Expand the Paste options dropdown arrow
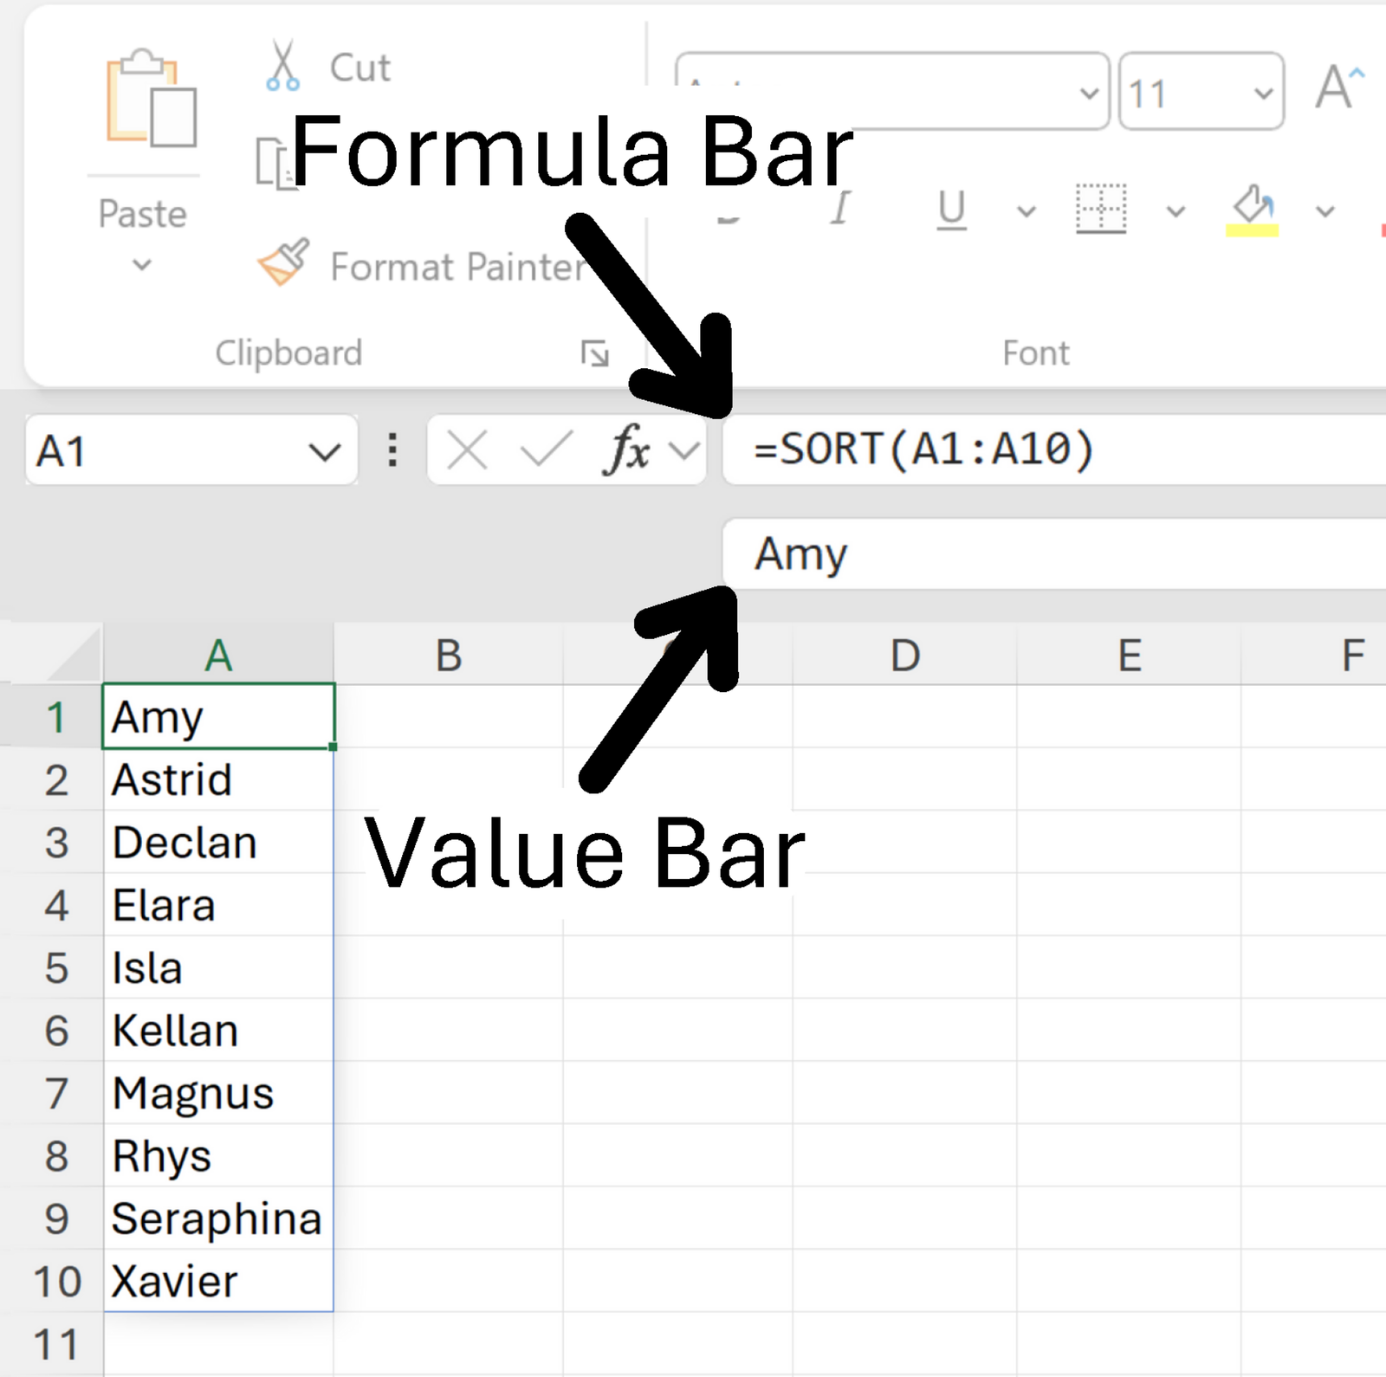Viewport: 1386px width, 1377px height. [x=142, y=265]
